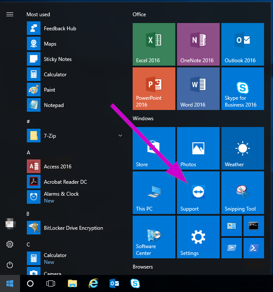Viewport: 273px width, 292px height.
Task: Open Acrobat Reader DC
Action: pos(75,182)
